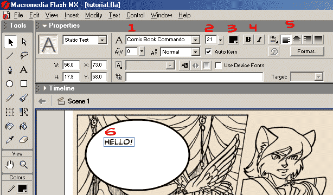This screenshot has width=333, height=195.
Task: Expand the Timeline panel
Action: click(x=45, y=88)
